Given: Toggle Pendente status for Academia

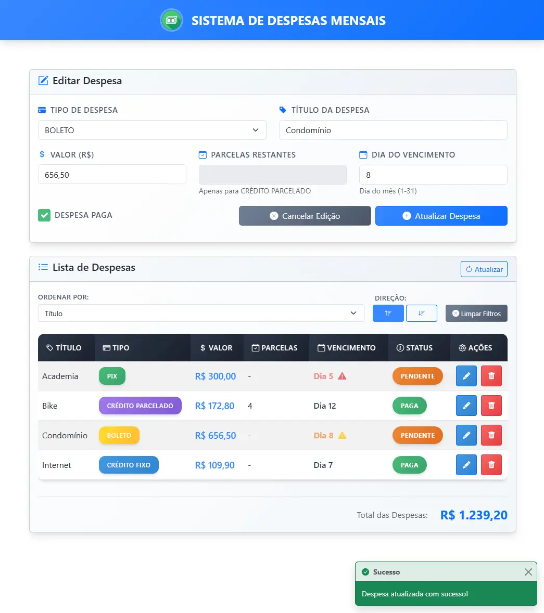Looking at the screenshot, I should pos(417,376).
